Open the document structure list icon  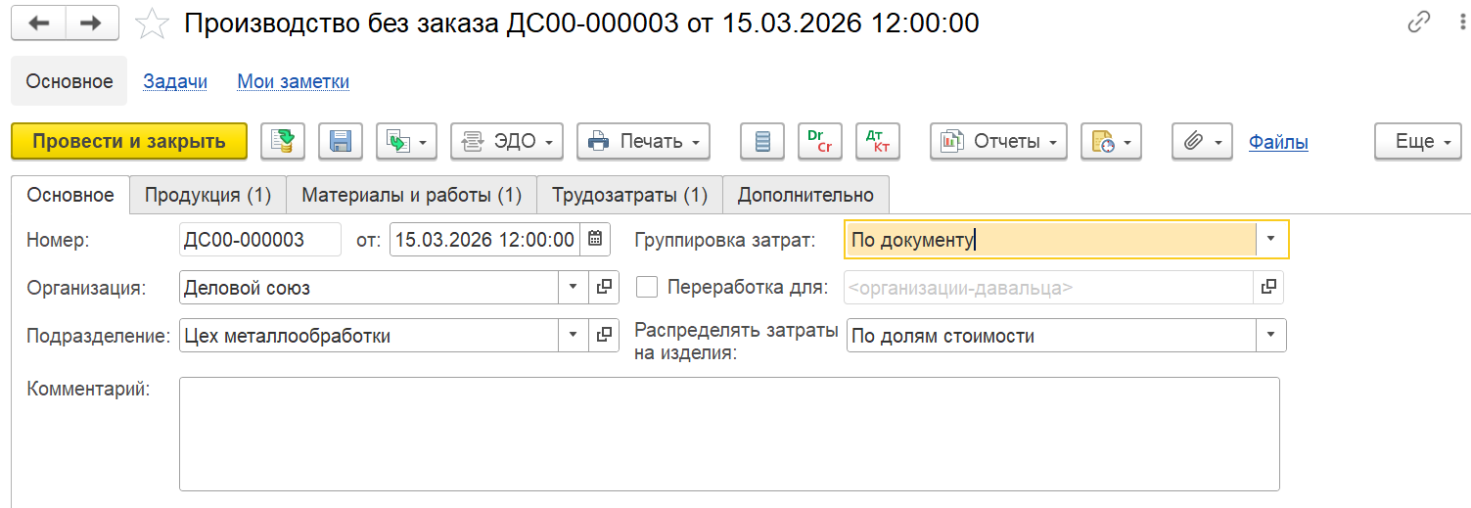(763, 141)
